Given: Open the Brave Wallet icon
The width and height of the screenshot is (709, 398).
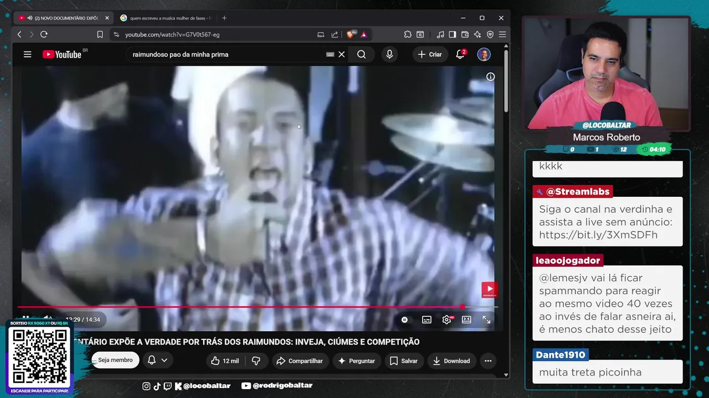Looking at the screenshot, I should [465, 34].
